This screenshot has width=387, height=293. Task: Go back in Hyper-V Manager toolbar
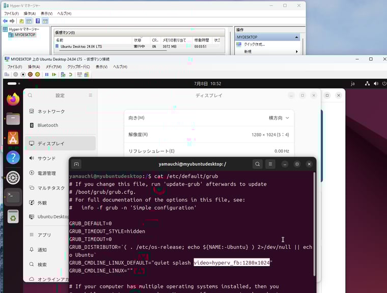click(5, 21)
